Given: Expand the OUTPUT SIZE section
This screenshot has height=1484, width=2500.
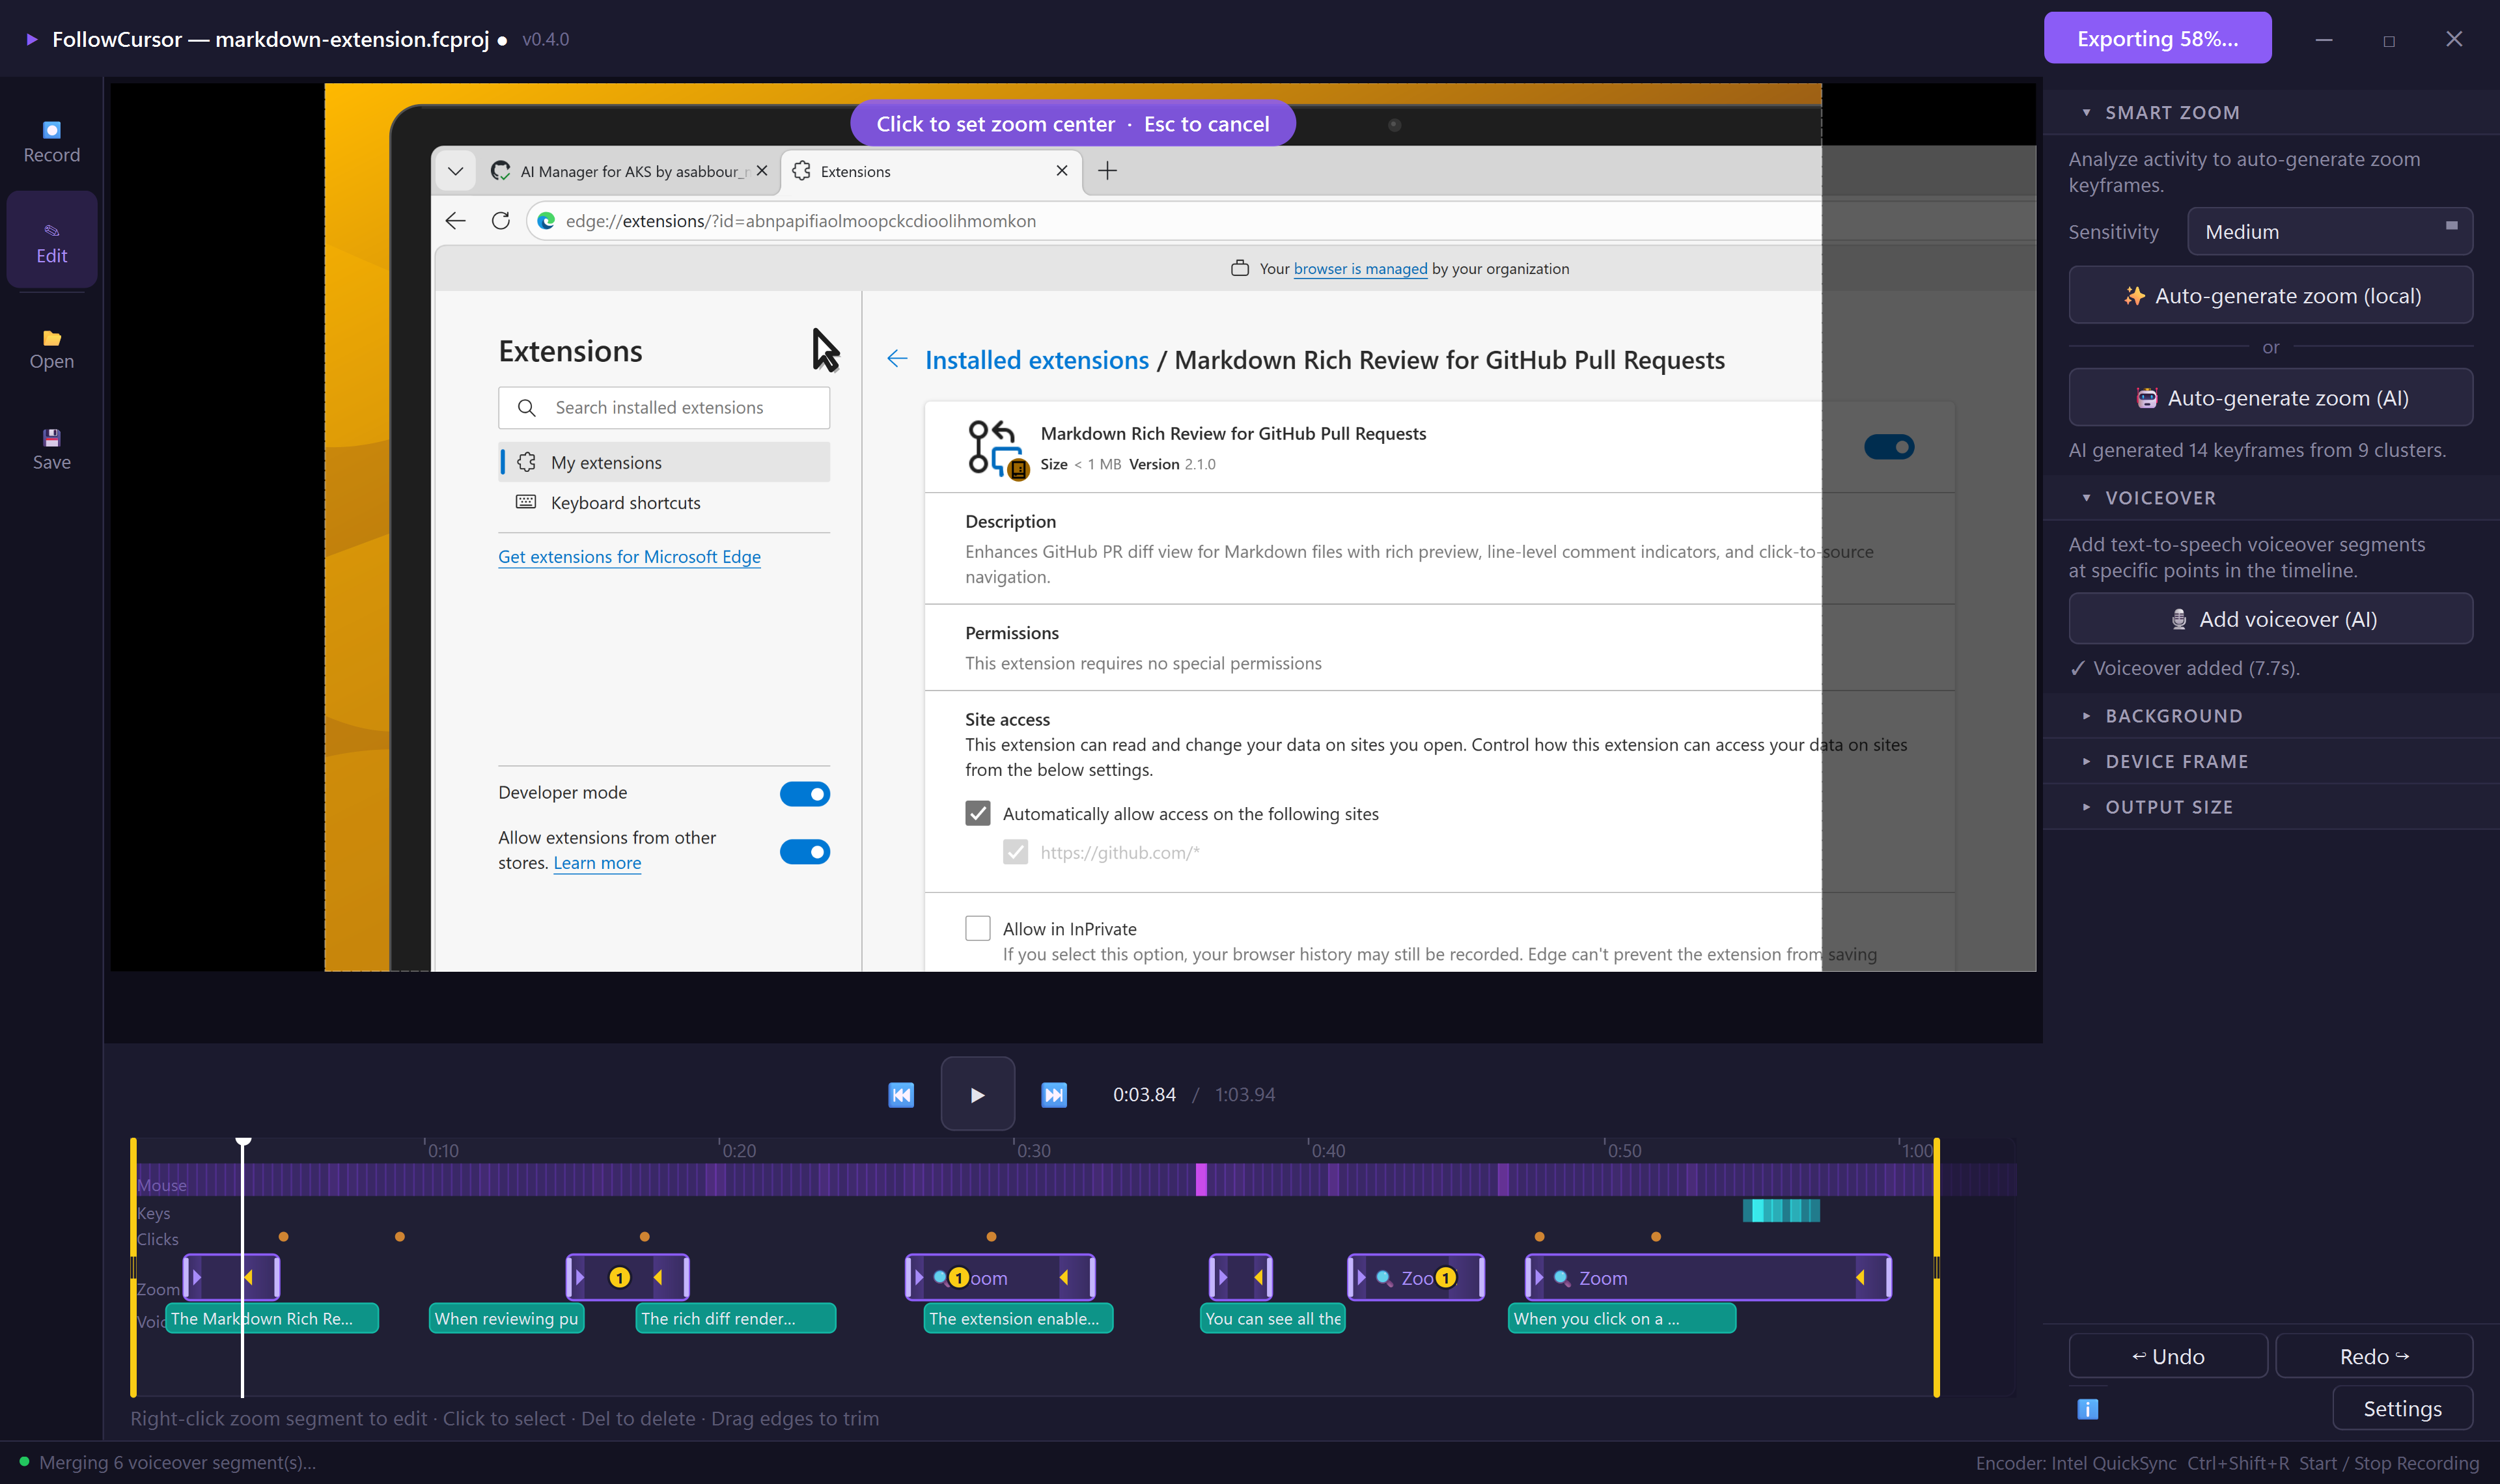Looking at the screenshot, I should click(x=2168, y=806).
